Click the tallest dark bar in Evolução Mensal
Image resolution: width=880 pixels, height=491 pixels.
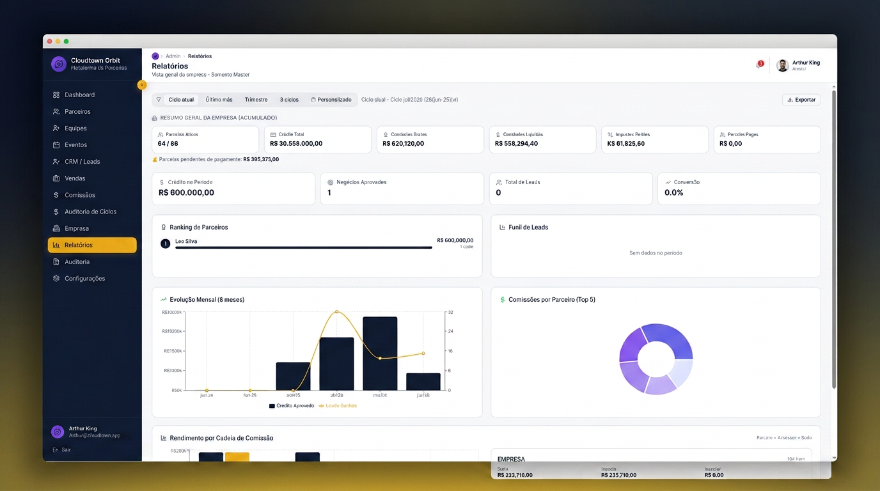(x=380, y=354)
